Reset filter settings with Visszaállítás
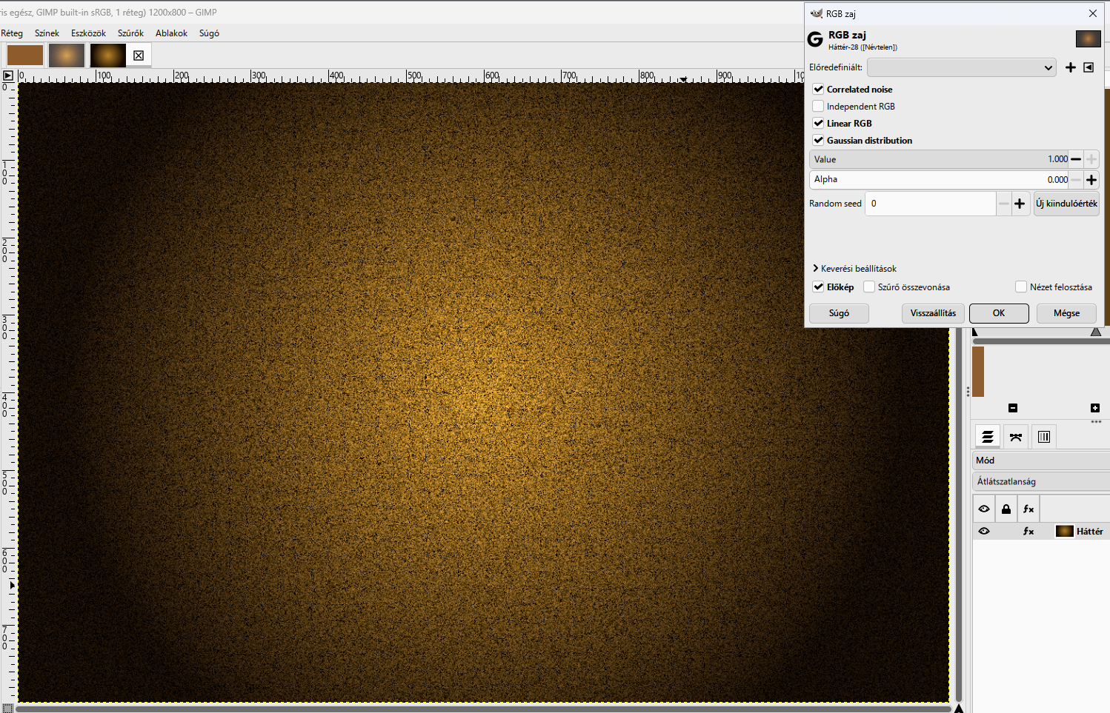The image size is (1110, 713). coord(933,313)
